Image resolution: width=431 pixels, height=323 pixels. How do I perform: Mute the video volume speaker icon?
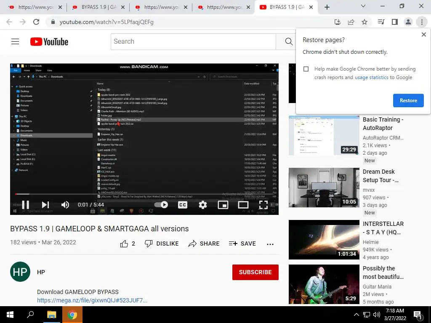click(65, 205)
